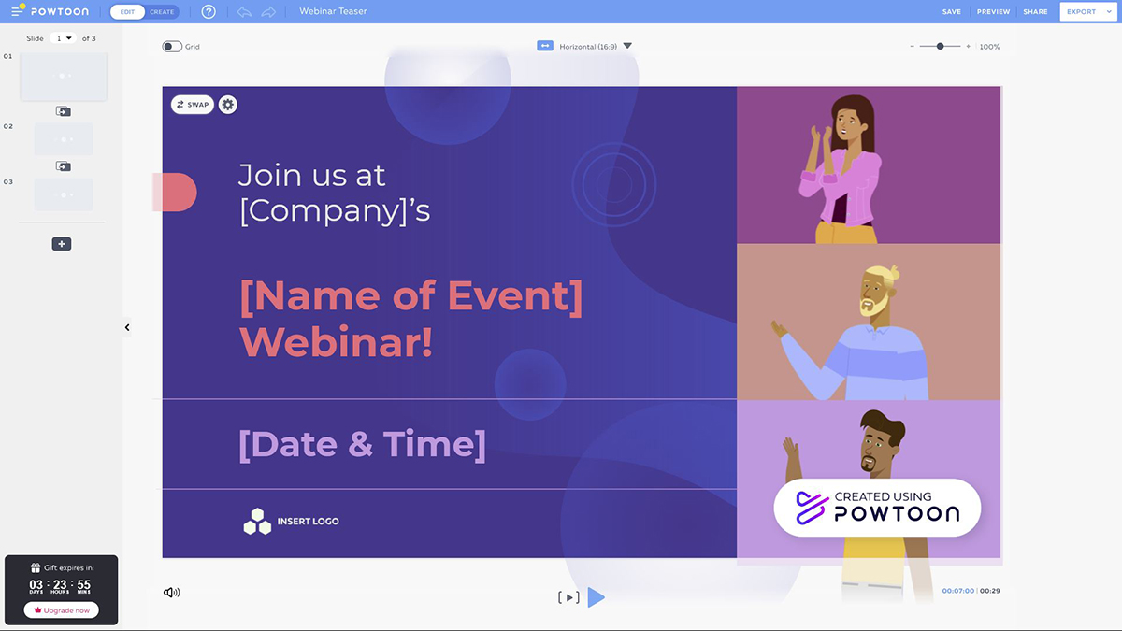
Task: Click the Swap button on the slide
Action: (x=193, y=105)
